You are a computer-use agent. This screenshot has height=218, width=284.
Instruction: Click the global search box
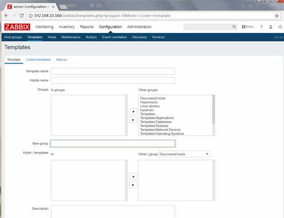coord(207,27)
